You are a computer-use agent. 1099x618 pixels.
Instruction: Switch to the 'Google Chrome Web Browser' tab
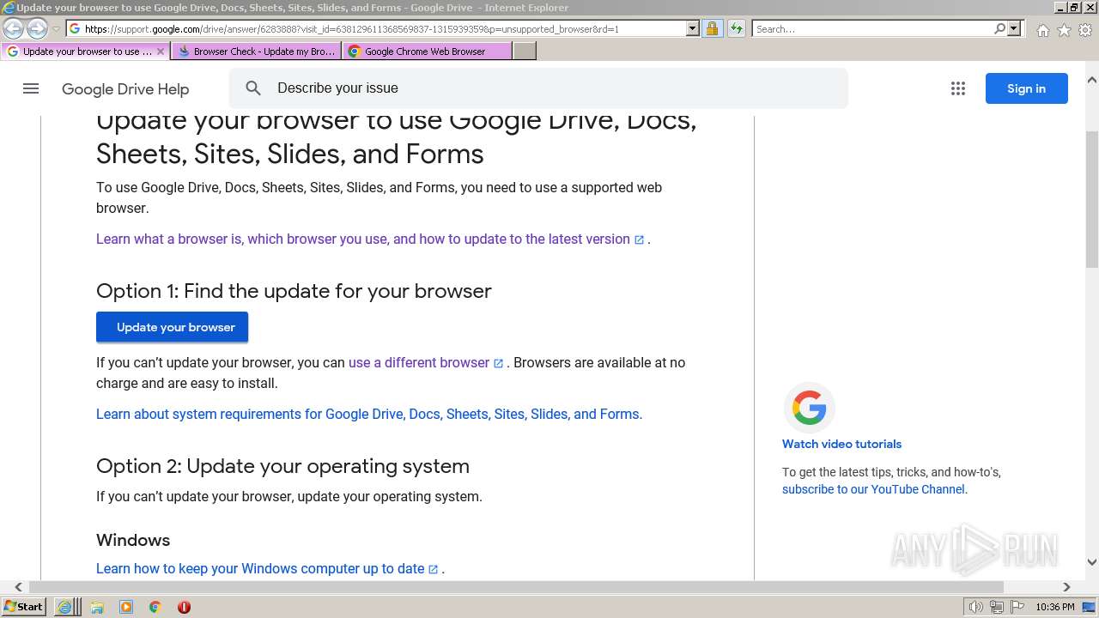pos(427,51)
